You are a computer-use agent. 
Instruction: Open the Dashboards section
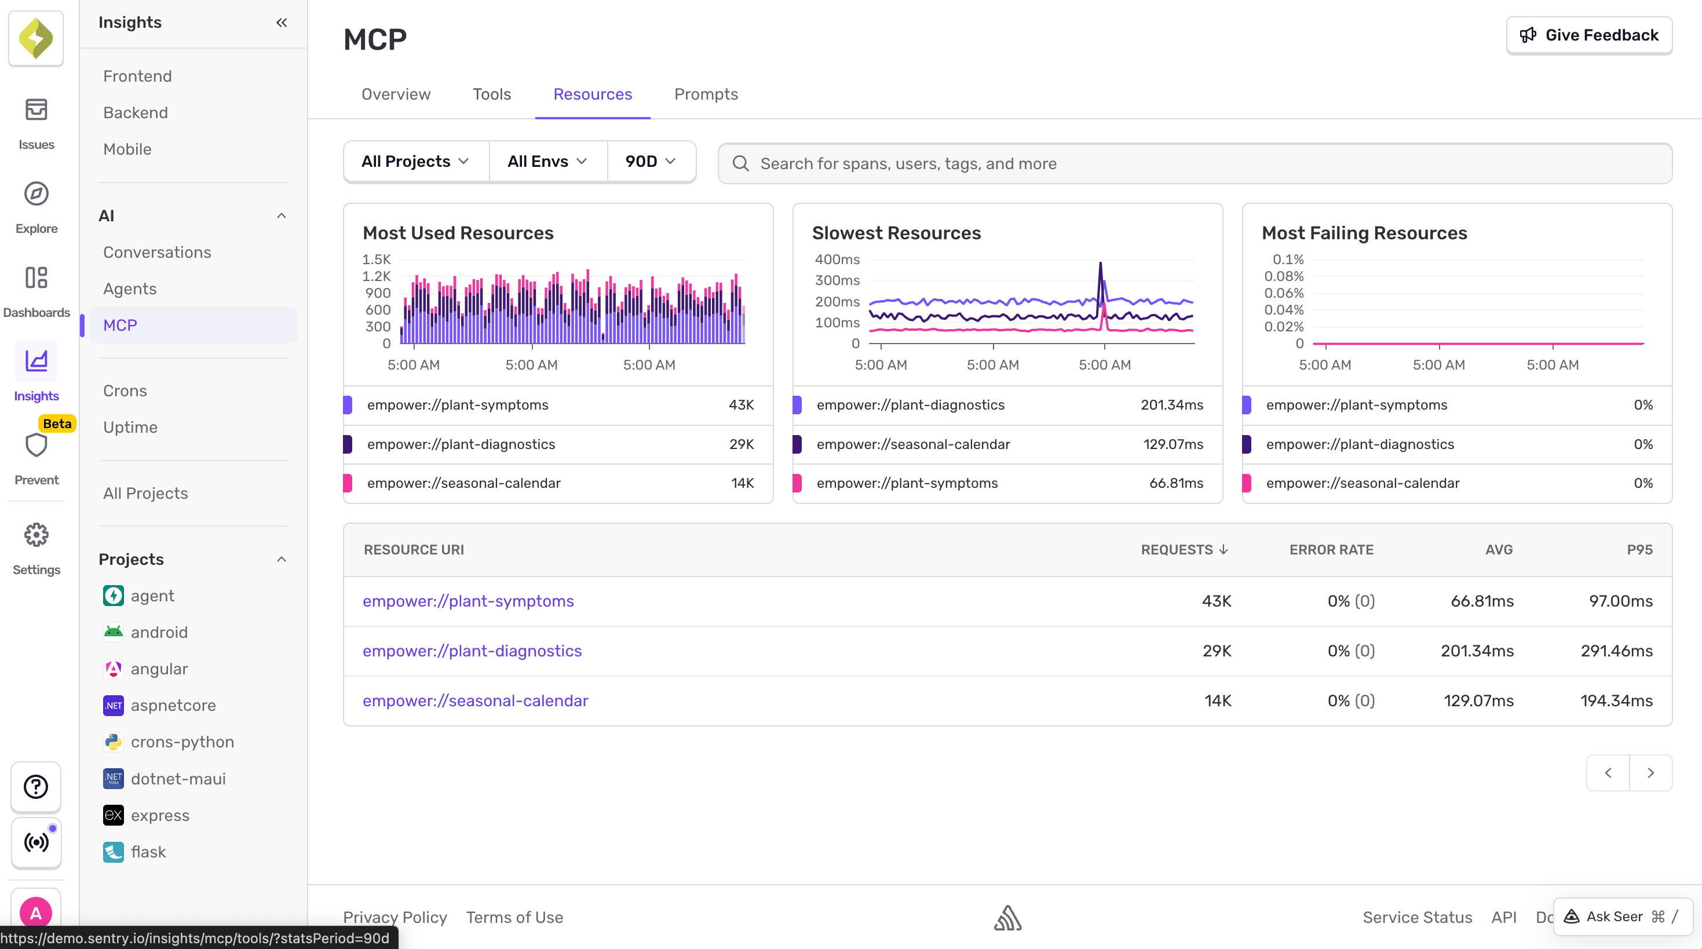[x=36, y=291]
